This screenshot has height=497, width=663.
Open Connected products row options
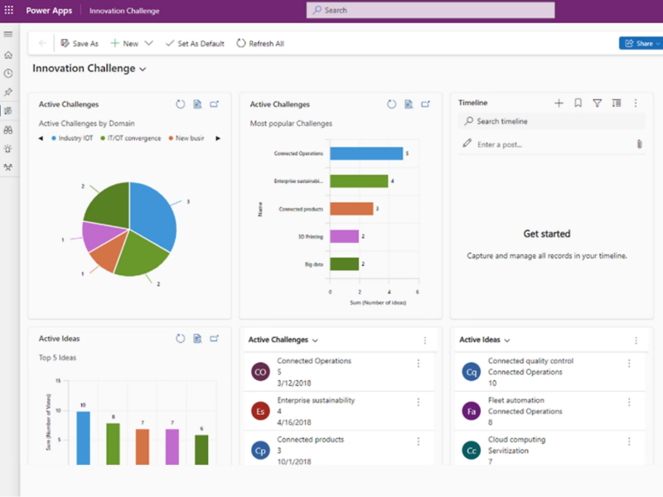(x=419, y=442)
